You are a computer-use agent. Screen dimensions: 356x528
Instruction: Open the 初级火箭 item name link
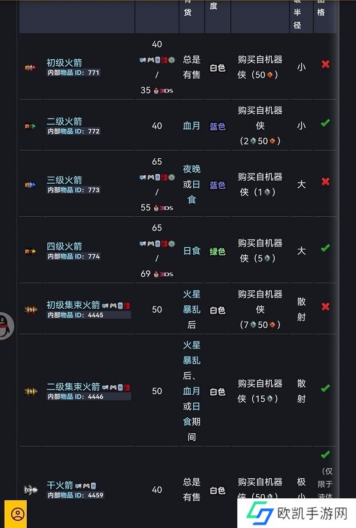point(64,62)
